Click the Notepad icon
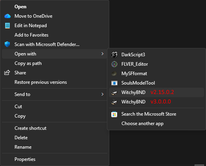This screenshot has height=166, width=206. point(7,26)
